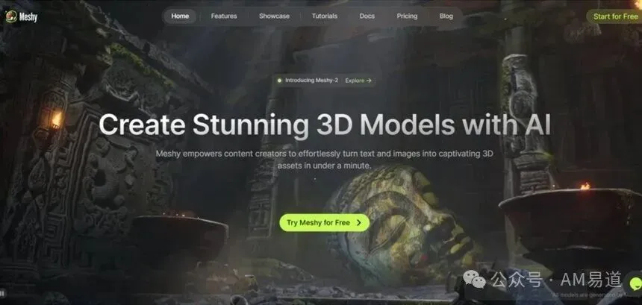The height and width of the screenshot is (305, 642).
Task: Open the Features nav item
Action: click(x=224, y=16)
